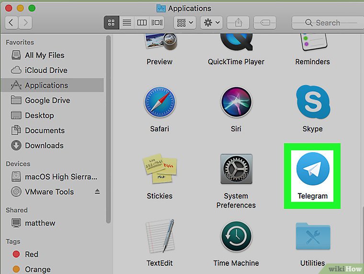Launch Safari from the Applications list
This screenshot has width=364, height=274.
click(x=159, y=104)
